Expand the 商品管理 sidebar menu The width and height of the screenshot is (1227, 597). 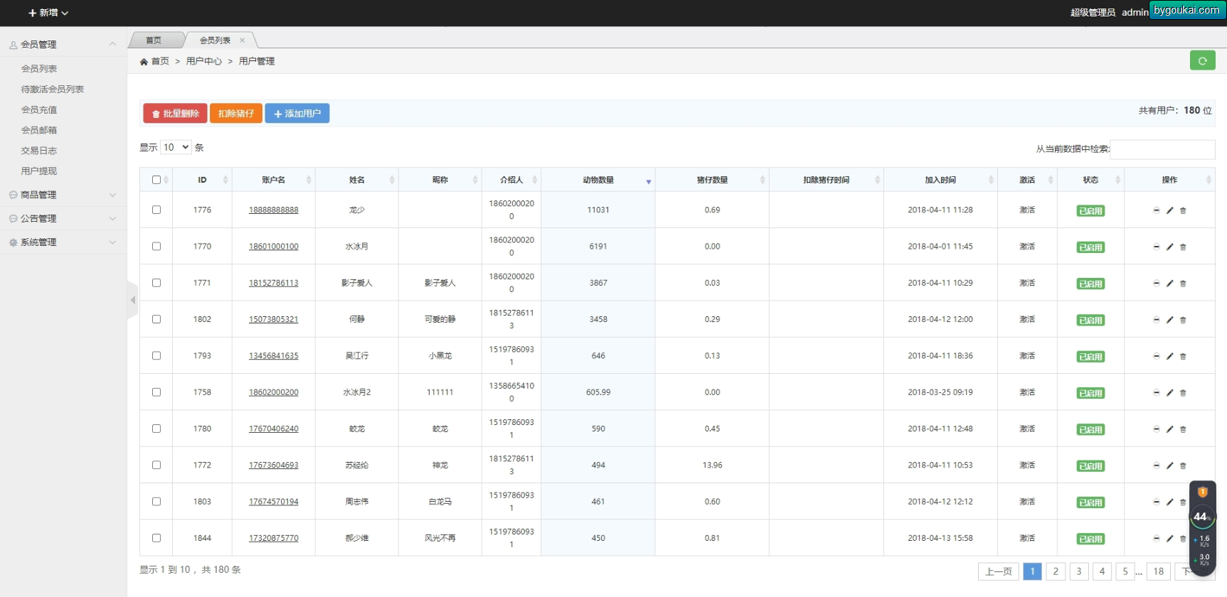click(63, 195)
